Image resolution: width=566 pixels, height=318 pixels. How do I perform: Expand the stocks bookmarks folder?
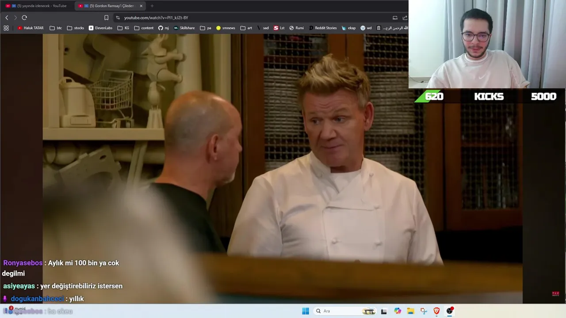point(75,28)
